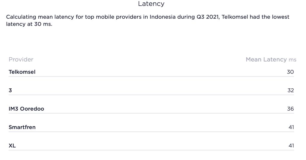This screenshot has height=160, width=306.
Task: Select the XL provider name
Action: tap(12, 146)
